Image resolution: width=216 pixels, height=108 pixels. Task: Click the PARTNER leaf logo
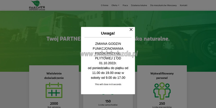coord(37,5)
